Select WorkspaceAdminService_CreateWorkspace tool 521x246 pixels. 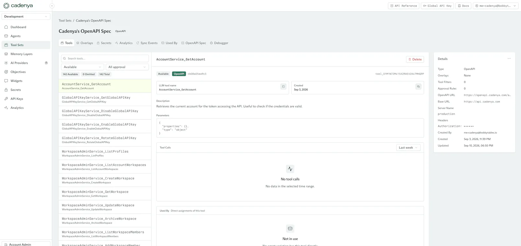click(105, 180)
